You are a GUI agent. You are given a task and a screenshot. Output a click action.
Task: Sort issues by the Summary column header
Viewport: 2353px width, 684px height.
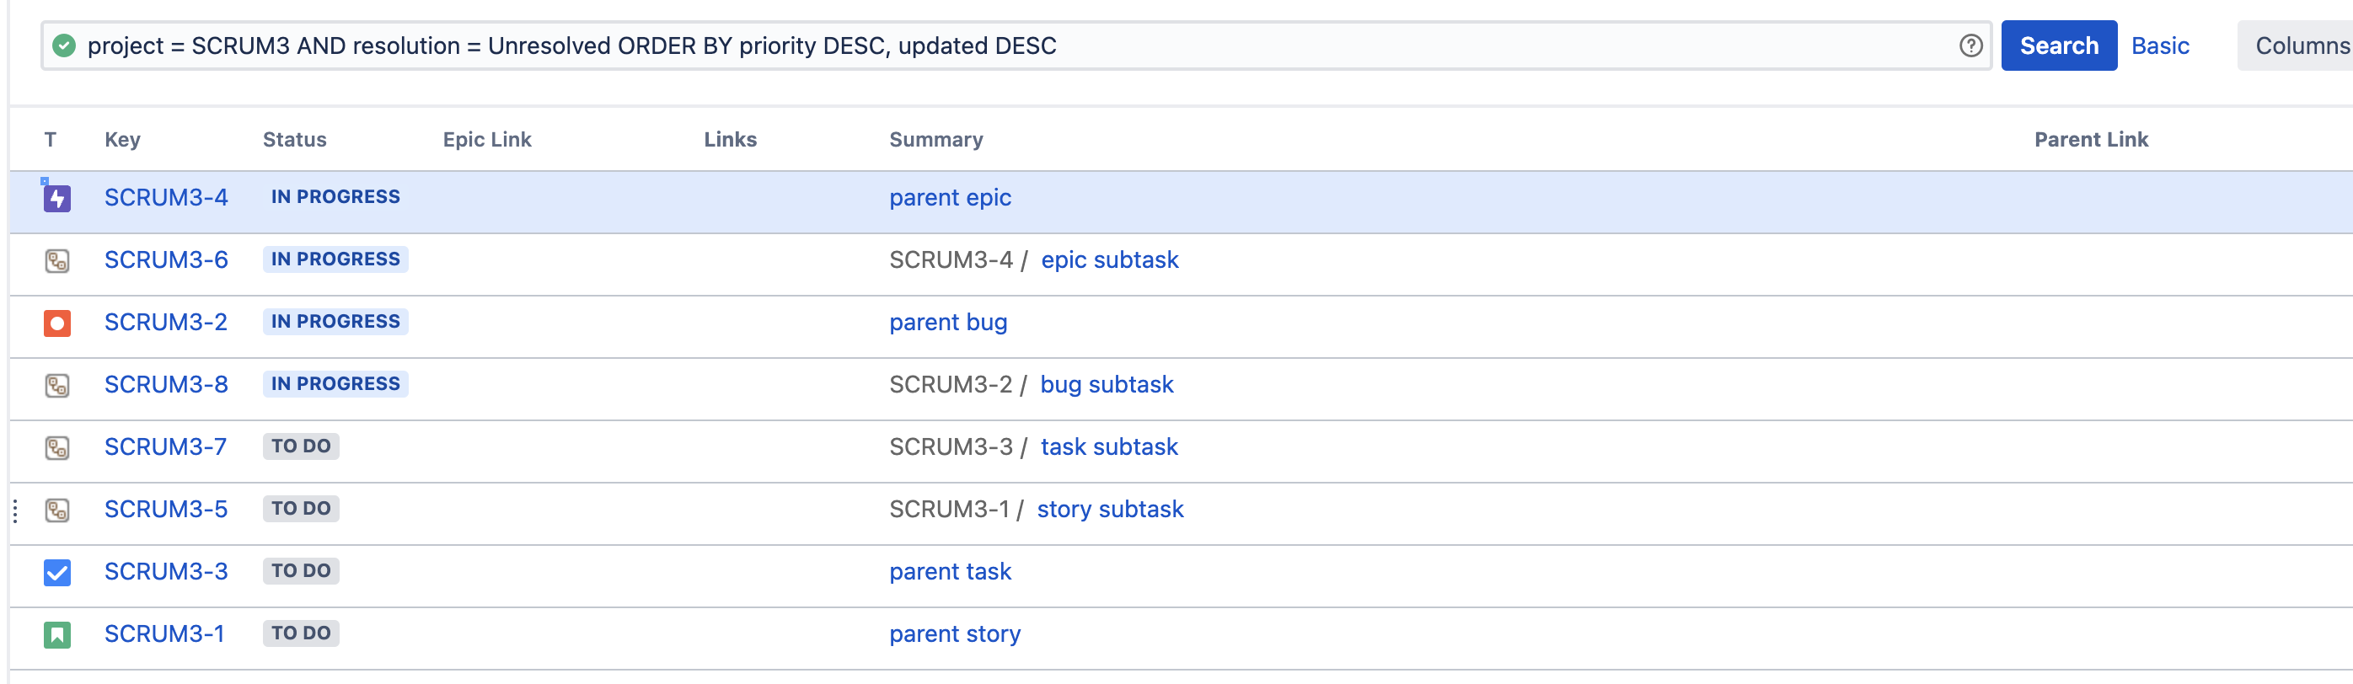pyautogui.click(x=935, y=140)
